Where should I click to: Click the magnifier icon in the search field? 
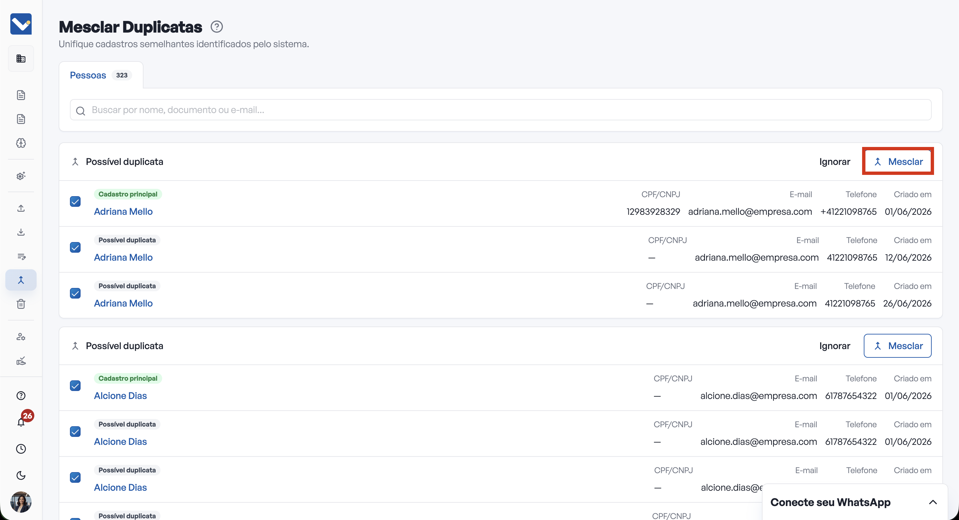[80, 111]
